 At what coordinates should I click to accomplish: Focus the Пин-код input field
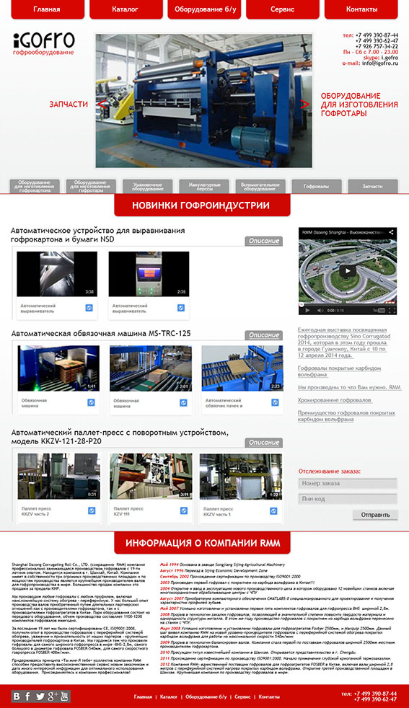coord(348,499)
